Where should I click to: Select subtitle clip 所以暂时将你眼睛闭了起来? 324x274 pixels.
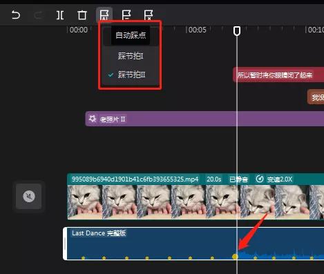[278, 75]
